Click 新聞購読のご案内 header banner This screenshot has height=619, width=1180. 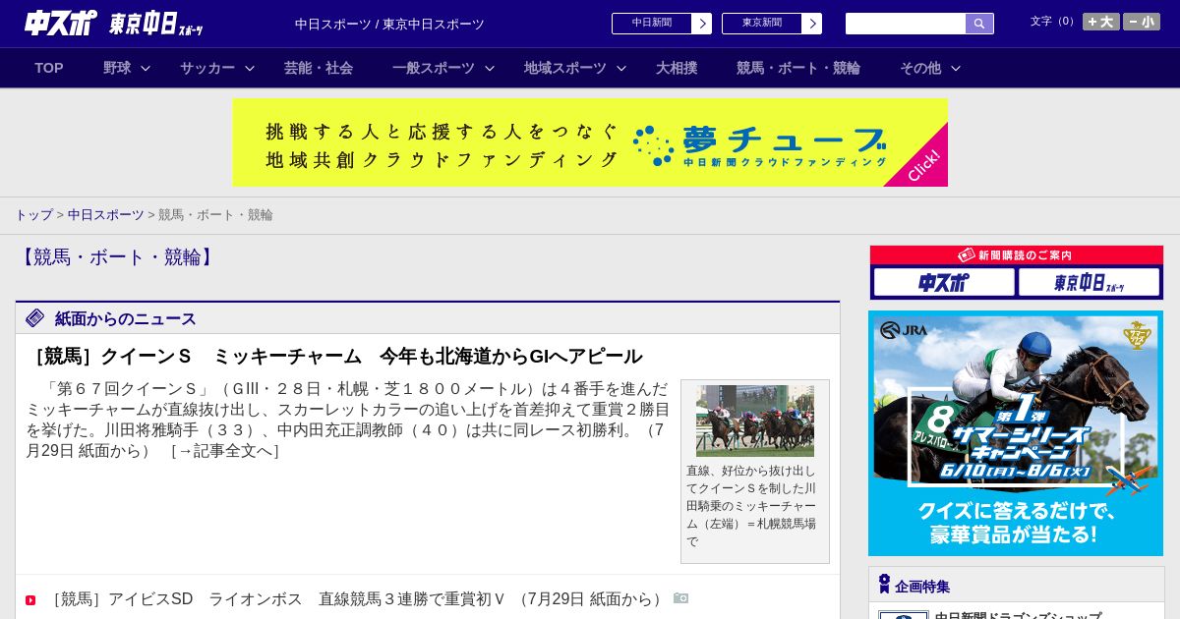point(1016,254)
